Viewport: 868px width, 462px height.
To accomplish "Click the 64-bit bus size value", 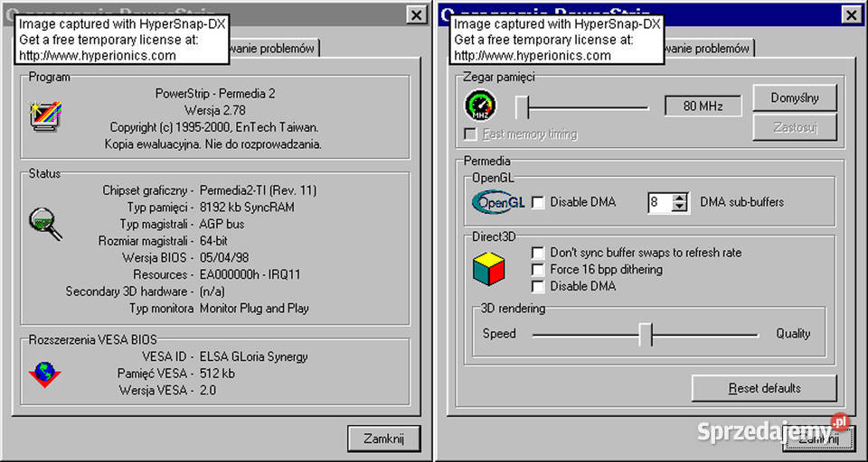I will [x=213, y=241].
